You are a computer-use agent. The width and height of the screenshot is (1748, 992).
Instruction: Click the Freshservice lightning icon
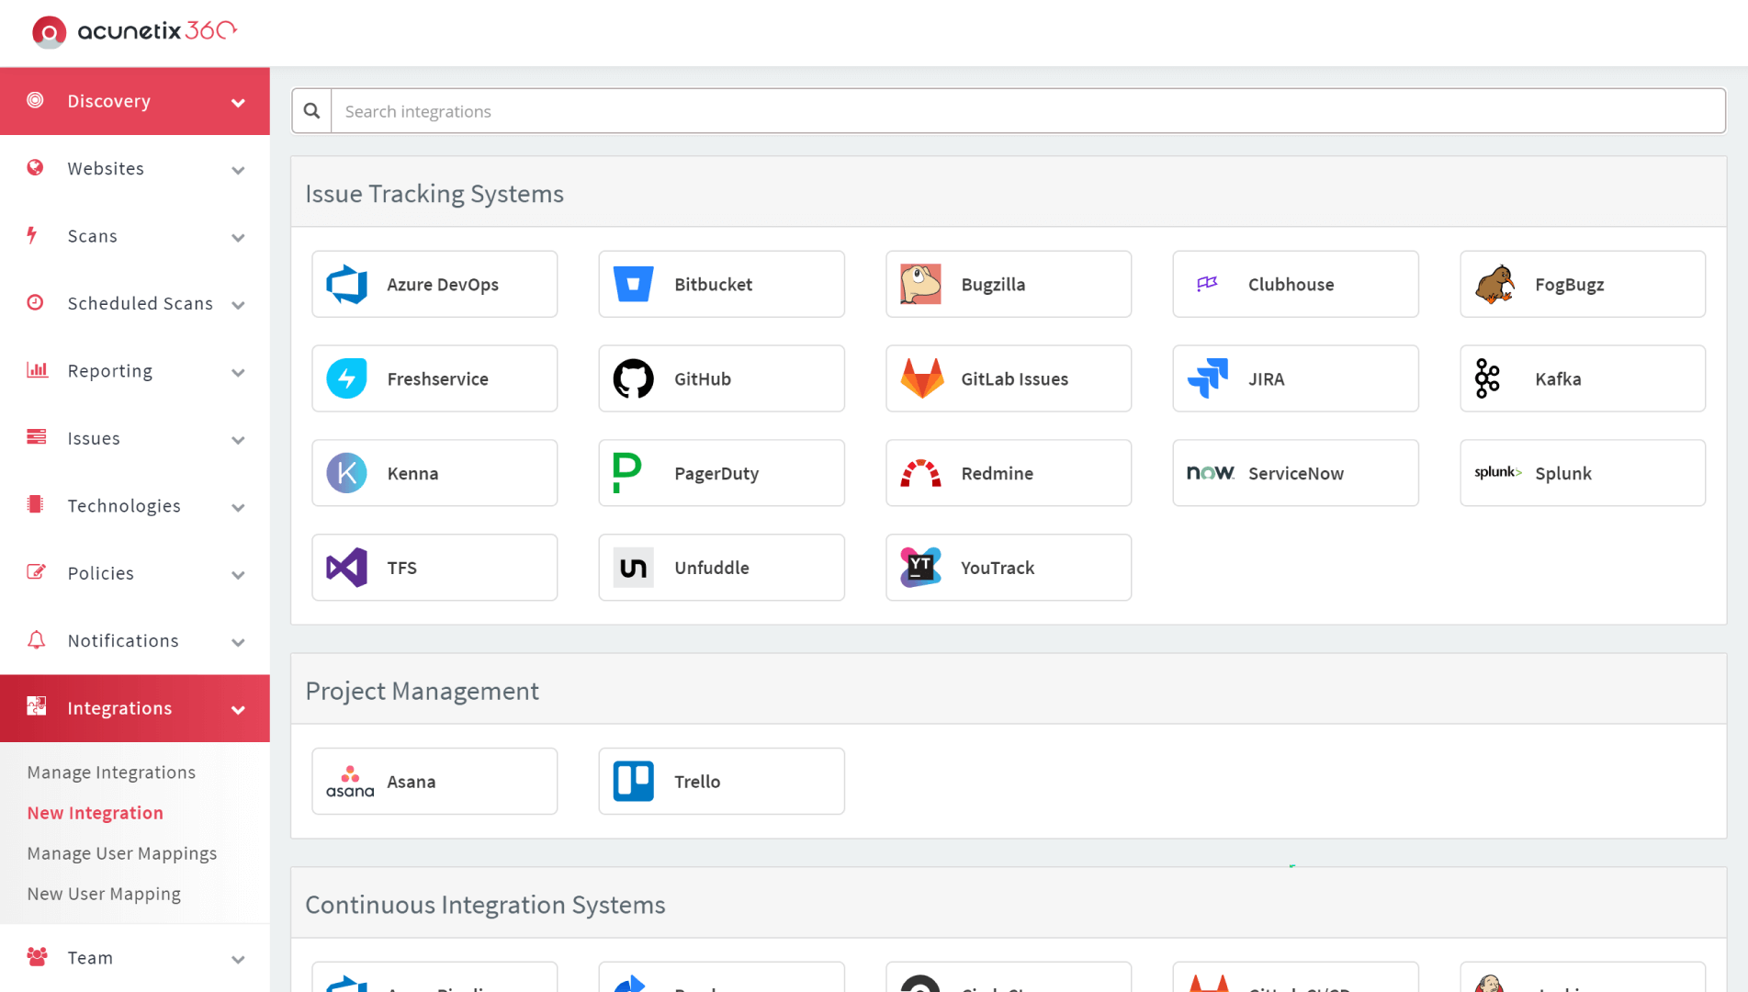click(347, 378)
